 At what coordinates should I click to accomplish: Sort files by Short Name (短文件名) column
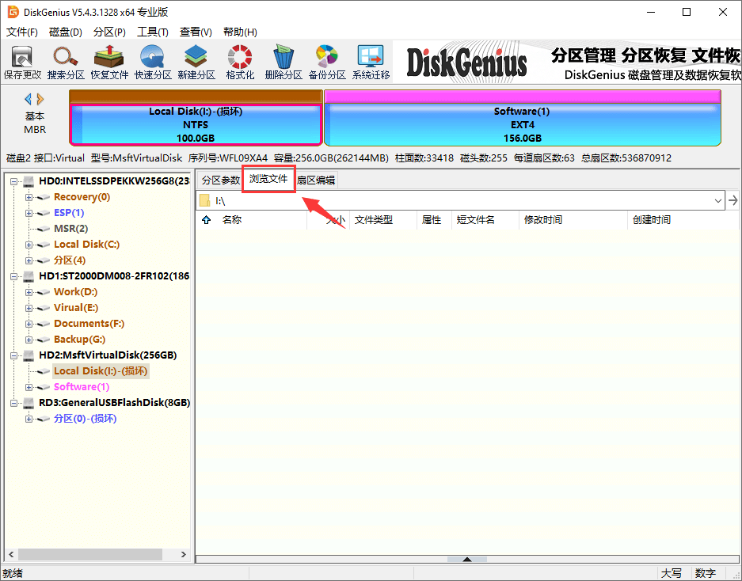[x=485, y=220]
